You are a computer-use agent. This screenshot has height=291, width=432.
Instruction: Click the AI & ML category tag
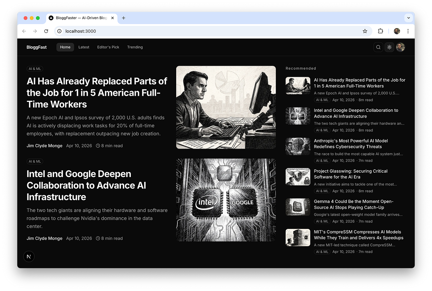(35, 69)
